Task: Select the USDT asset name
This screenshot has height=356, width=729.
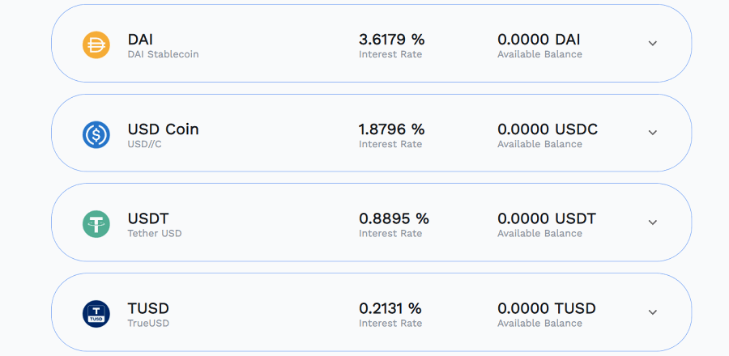Action: click(148, 218)
